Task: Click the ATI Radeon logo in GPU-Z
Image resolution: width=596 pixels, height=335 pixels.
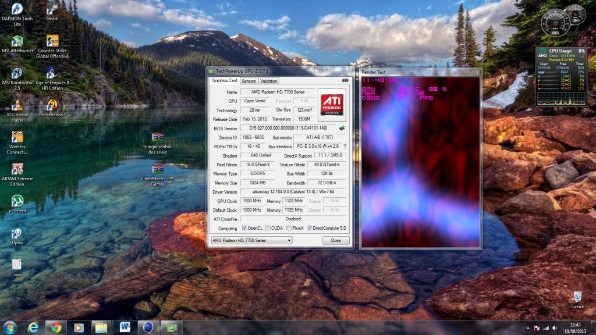Action: 332,105
